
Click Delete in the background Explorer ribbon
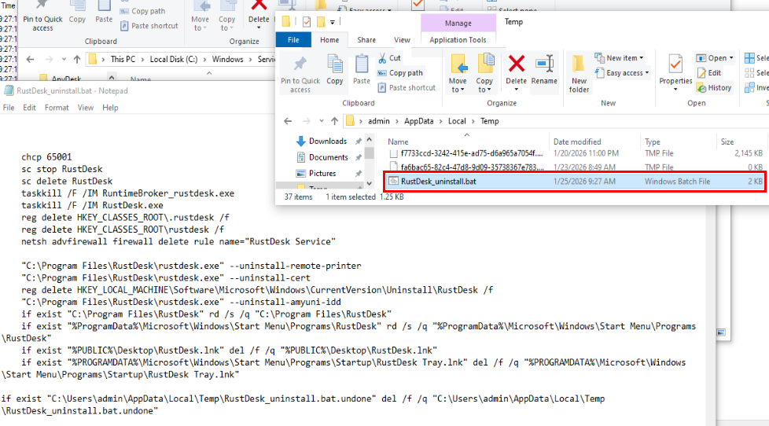click(259, 15)
